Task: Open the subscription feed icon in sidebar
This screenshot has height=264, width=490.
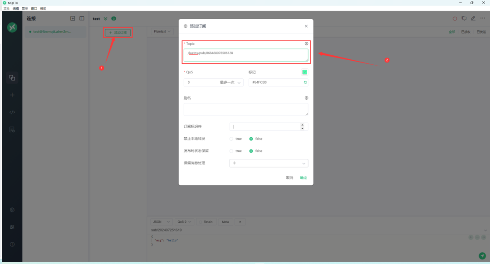Action: click(x=12, y=227)
